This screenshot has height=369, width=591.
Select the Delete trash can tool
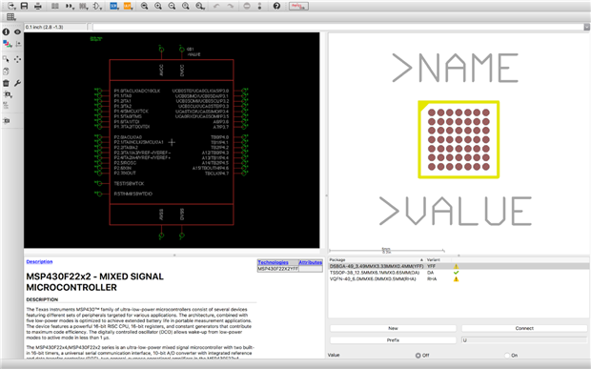click(6, 83)
